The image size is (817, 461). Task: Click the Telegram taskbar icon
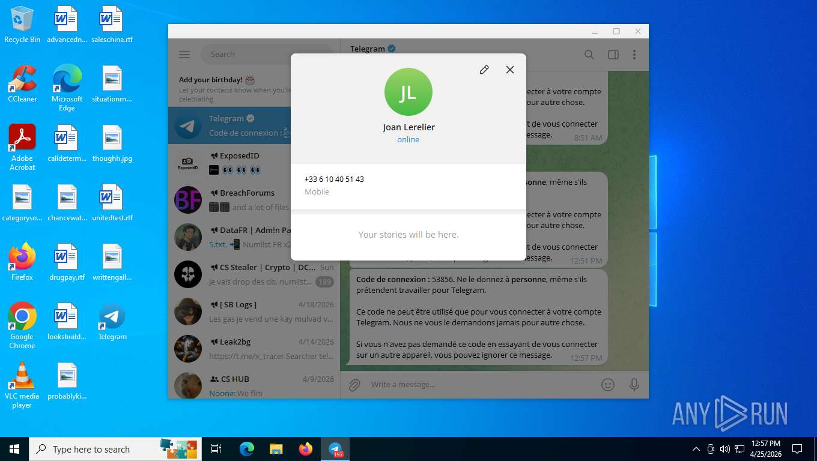click(335, 449)
